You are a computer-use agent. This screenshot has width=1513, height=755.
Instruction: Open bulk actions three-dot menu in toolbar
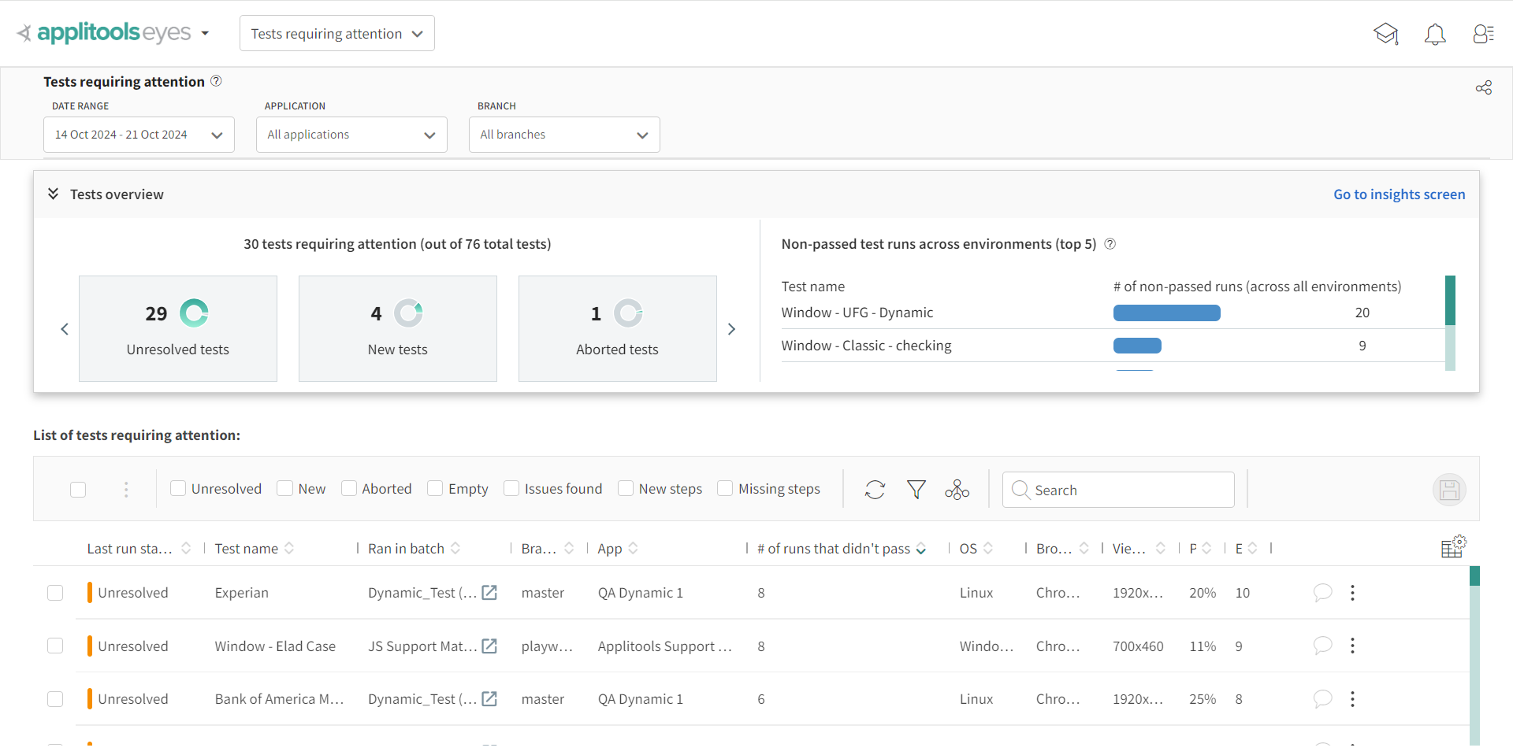tap(126, 490)
